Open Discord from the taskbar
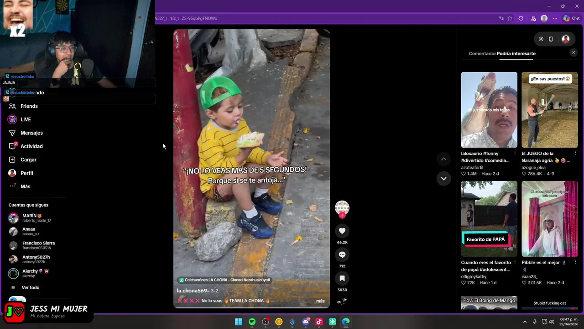Image resolution: width=584 pixels, height=329 pixels. [306, 322]
